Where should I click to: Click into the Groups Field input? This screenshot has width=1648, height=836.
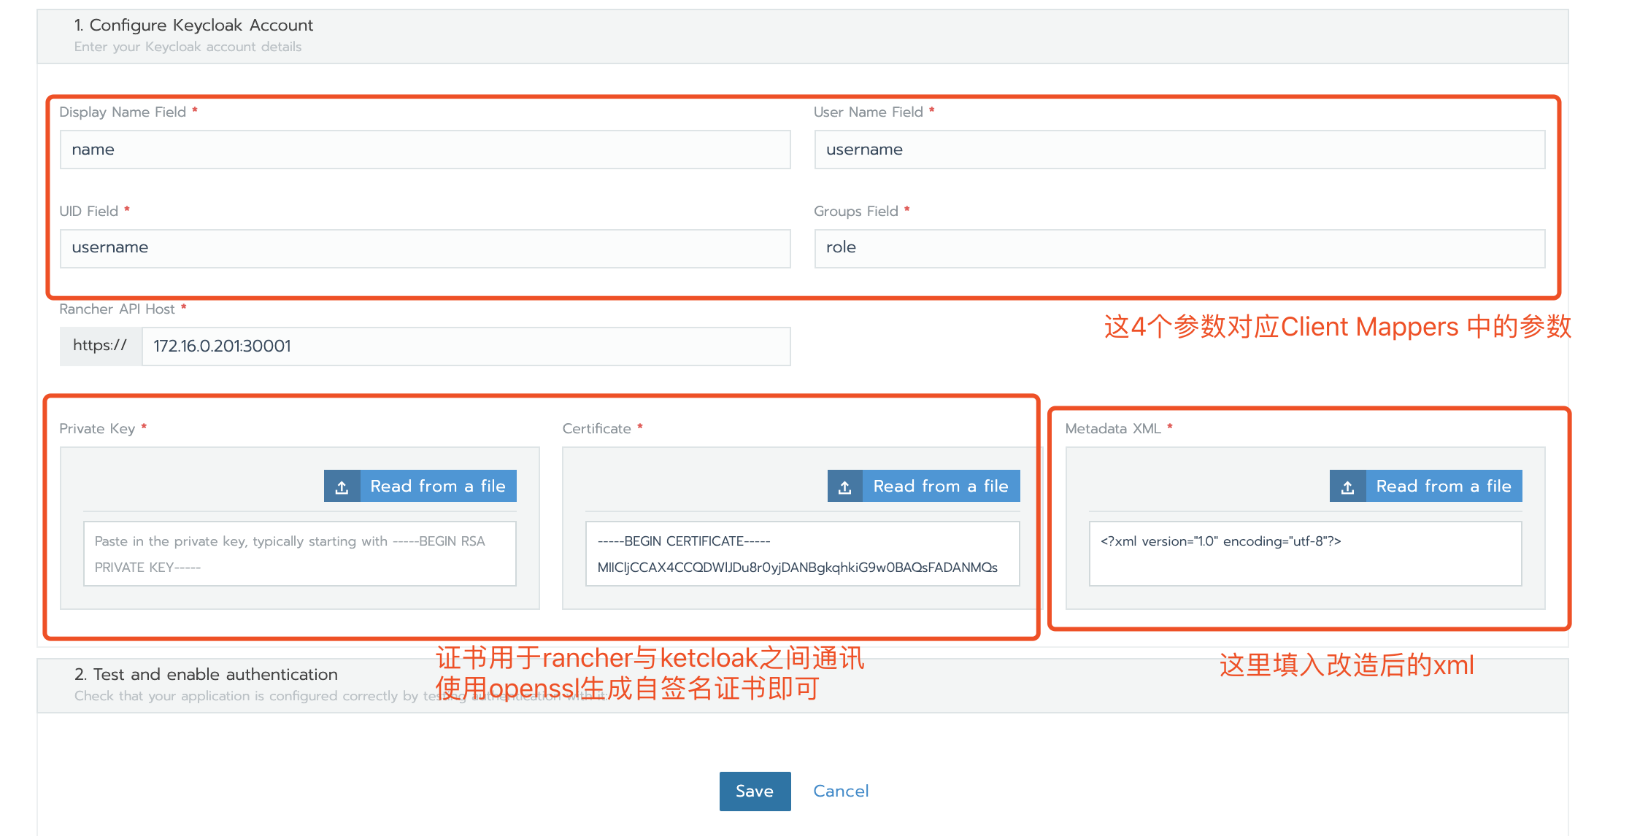tap(1179, 248)
